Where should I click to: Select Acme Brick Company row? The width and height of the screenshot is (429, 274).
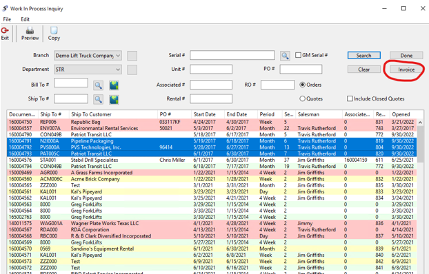pyautogui.click(x=212, y=179)
